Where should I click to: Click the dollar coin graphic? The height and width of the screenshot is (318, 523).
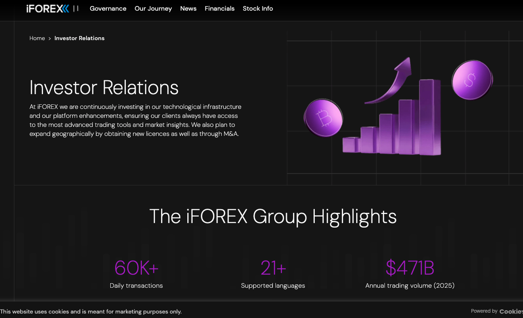tap(472, 80)
